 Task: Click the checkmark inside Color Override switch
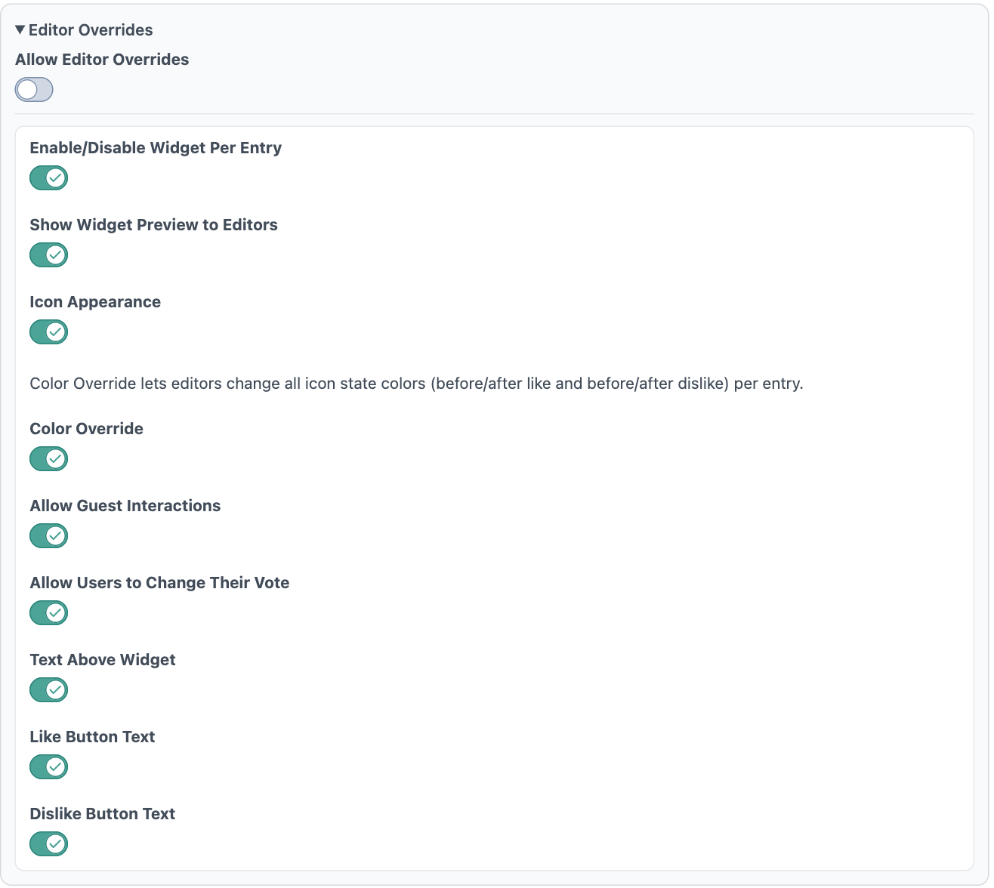click(54, 458)
